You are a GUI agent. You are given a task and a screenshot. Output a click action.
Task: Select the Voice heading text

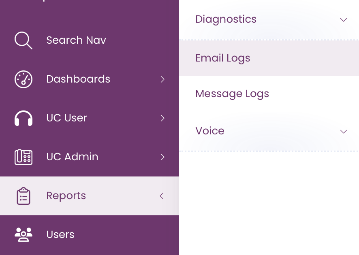tap(210, 131)
